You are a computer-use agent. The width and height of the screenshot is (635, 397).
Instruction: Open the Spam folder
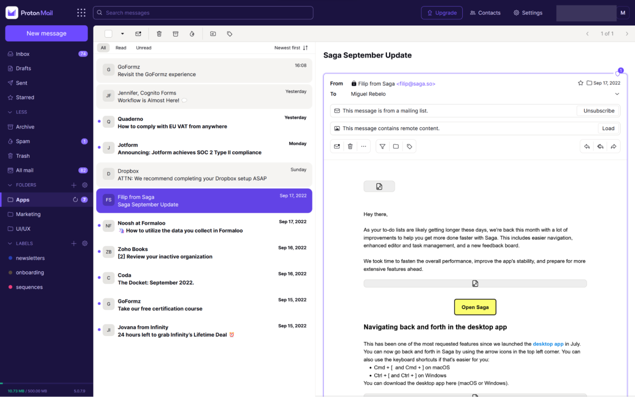pyautogui.click(x=47, y=142)
